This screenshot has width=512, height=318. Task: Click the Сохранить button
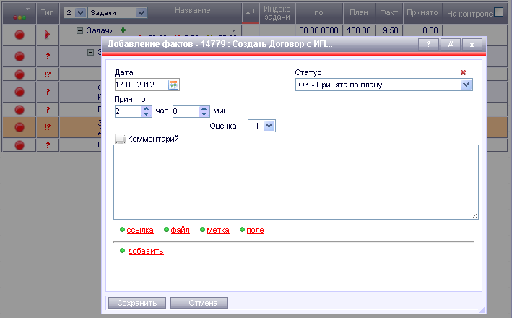[x=137, y=303]
